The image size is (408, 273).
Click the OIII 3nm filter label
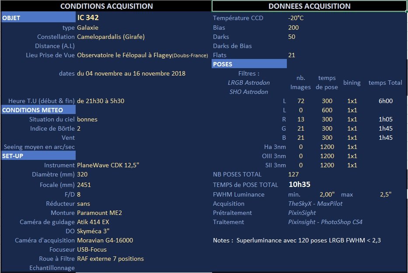[x=274, y=156]
